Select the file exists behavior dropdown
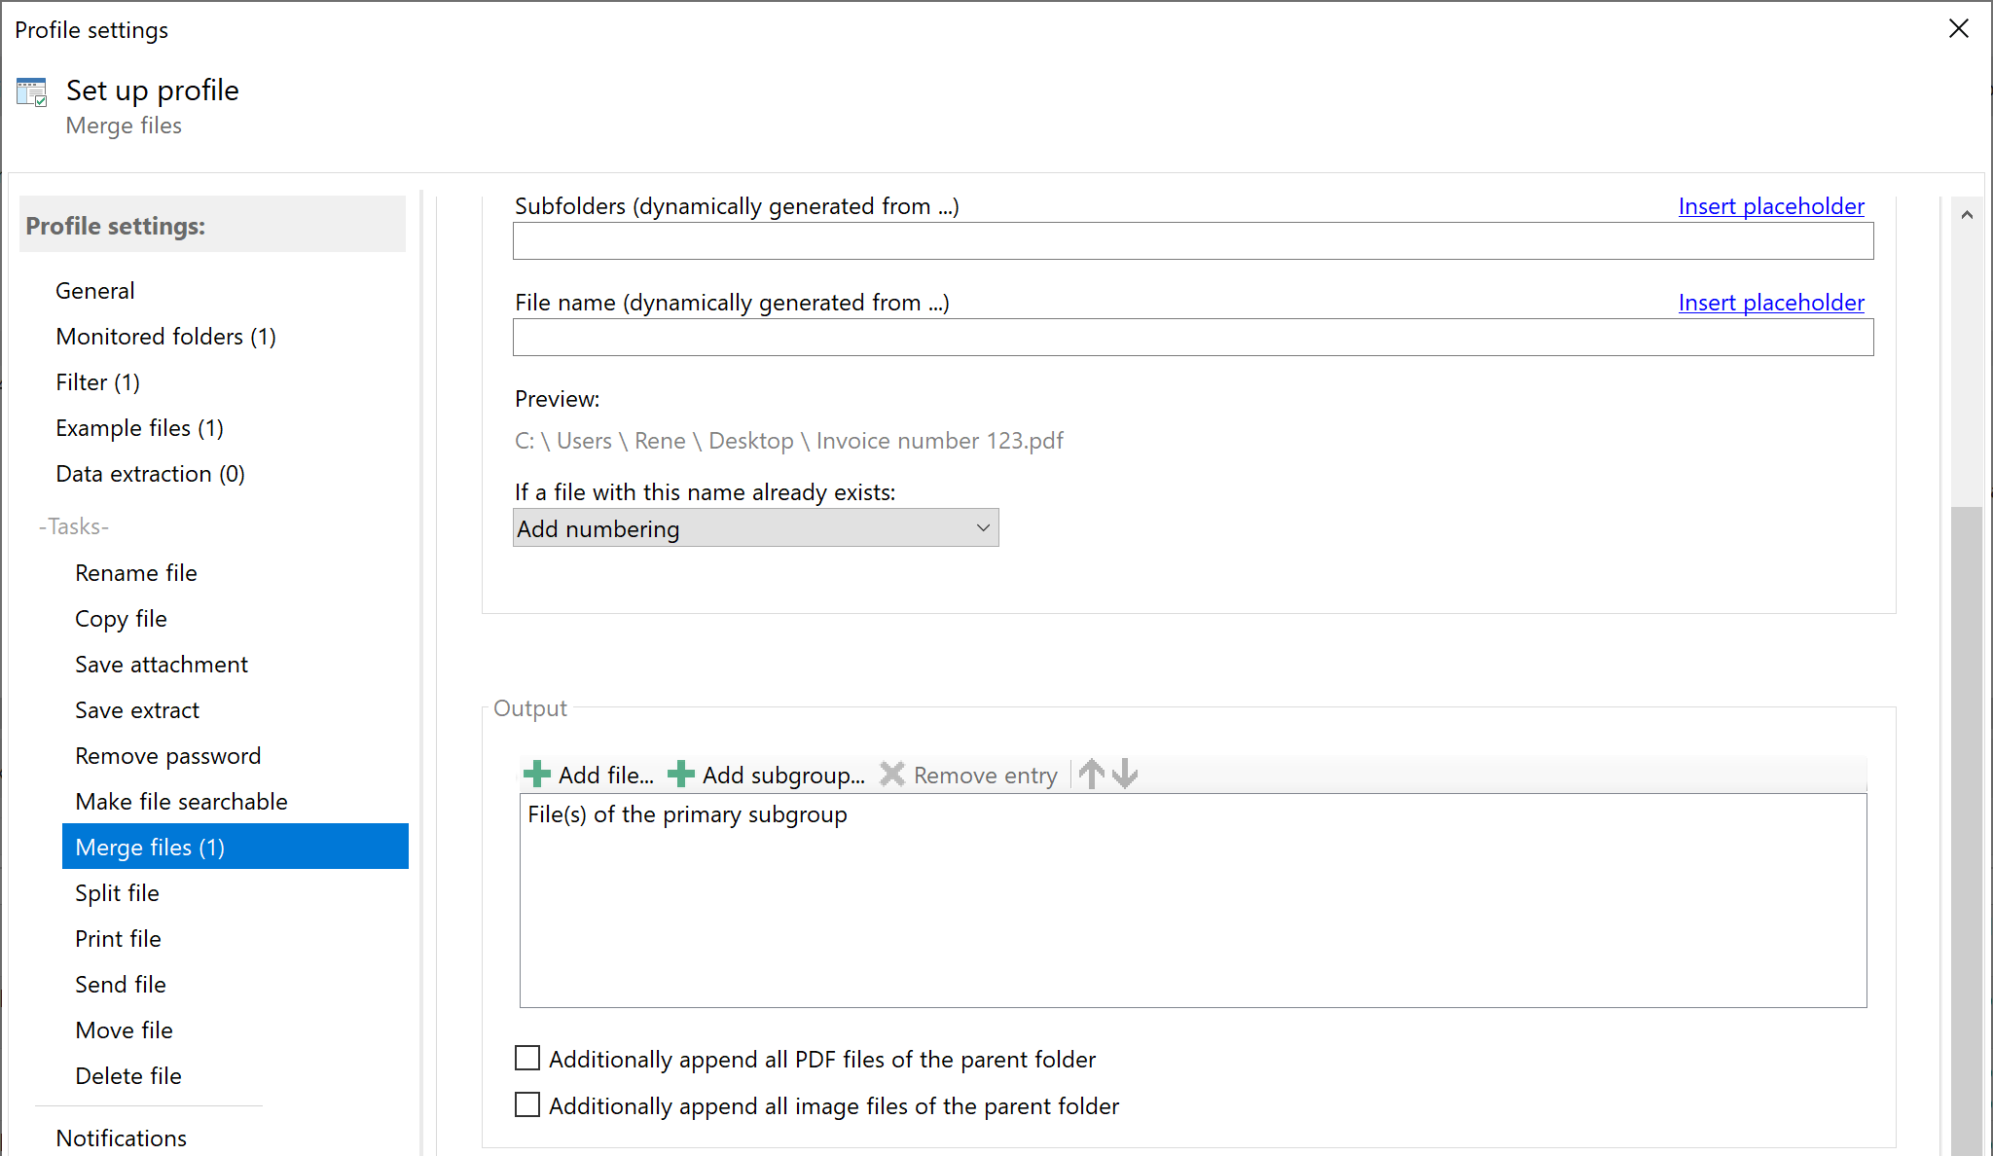The width and height of the screenshot is (1993, 1156). pyautogui.click(x=753, y=528)
